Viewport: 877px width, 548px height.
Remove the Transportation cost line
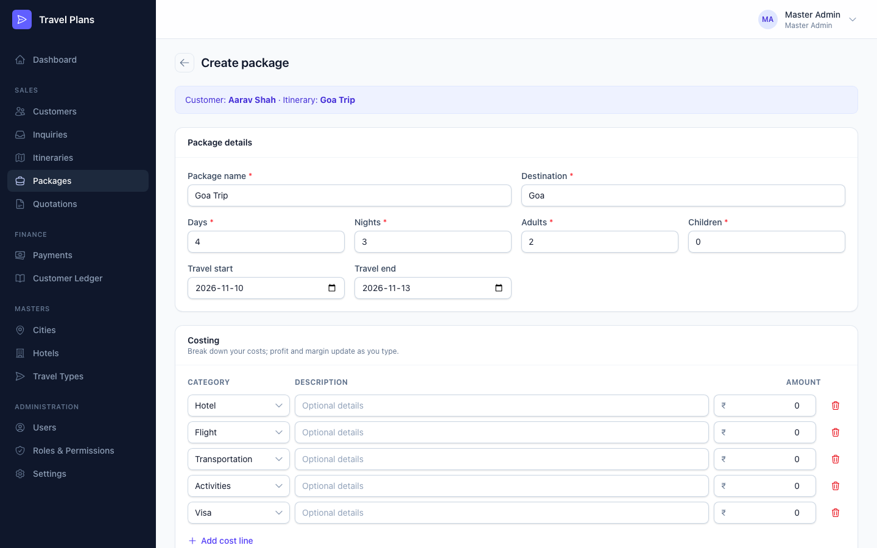836,459
